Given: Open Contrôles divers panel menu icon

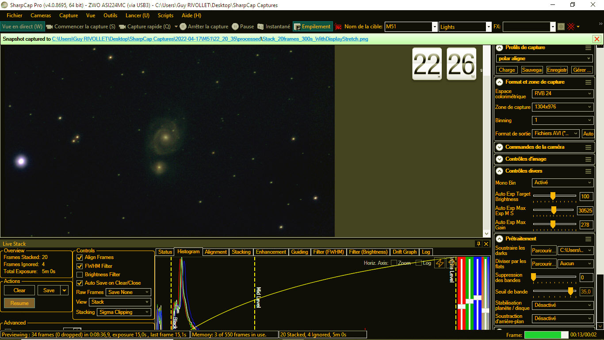Looking at the screenshot, I should 588,171.
